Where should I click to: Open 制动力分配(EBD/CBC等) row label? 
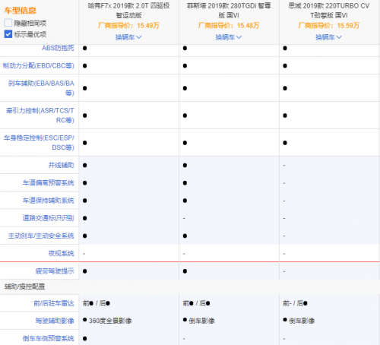[x=39, y=65]
